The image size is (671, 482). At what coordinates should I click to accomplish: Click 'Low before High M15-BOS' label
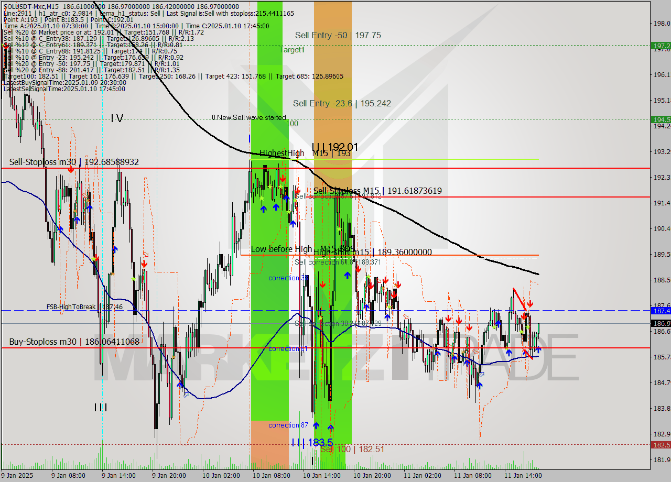pyautogui.click(x=303, y=249)
